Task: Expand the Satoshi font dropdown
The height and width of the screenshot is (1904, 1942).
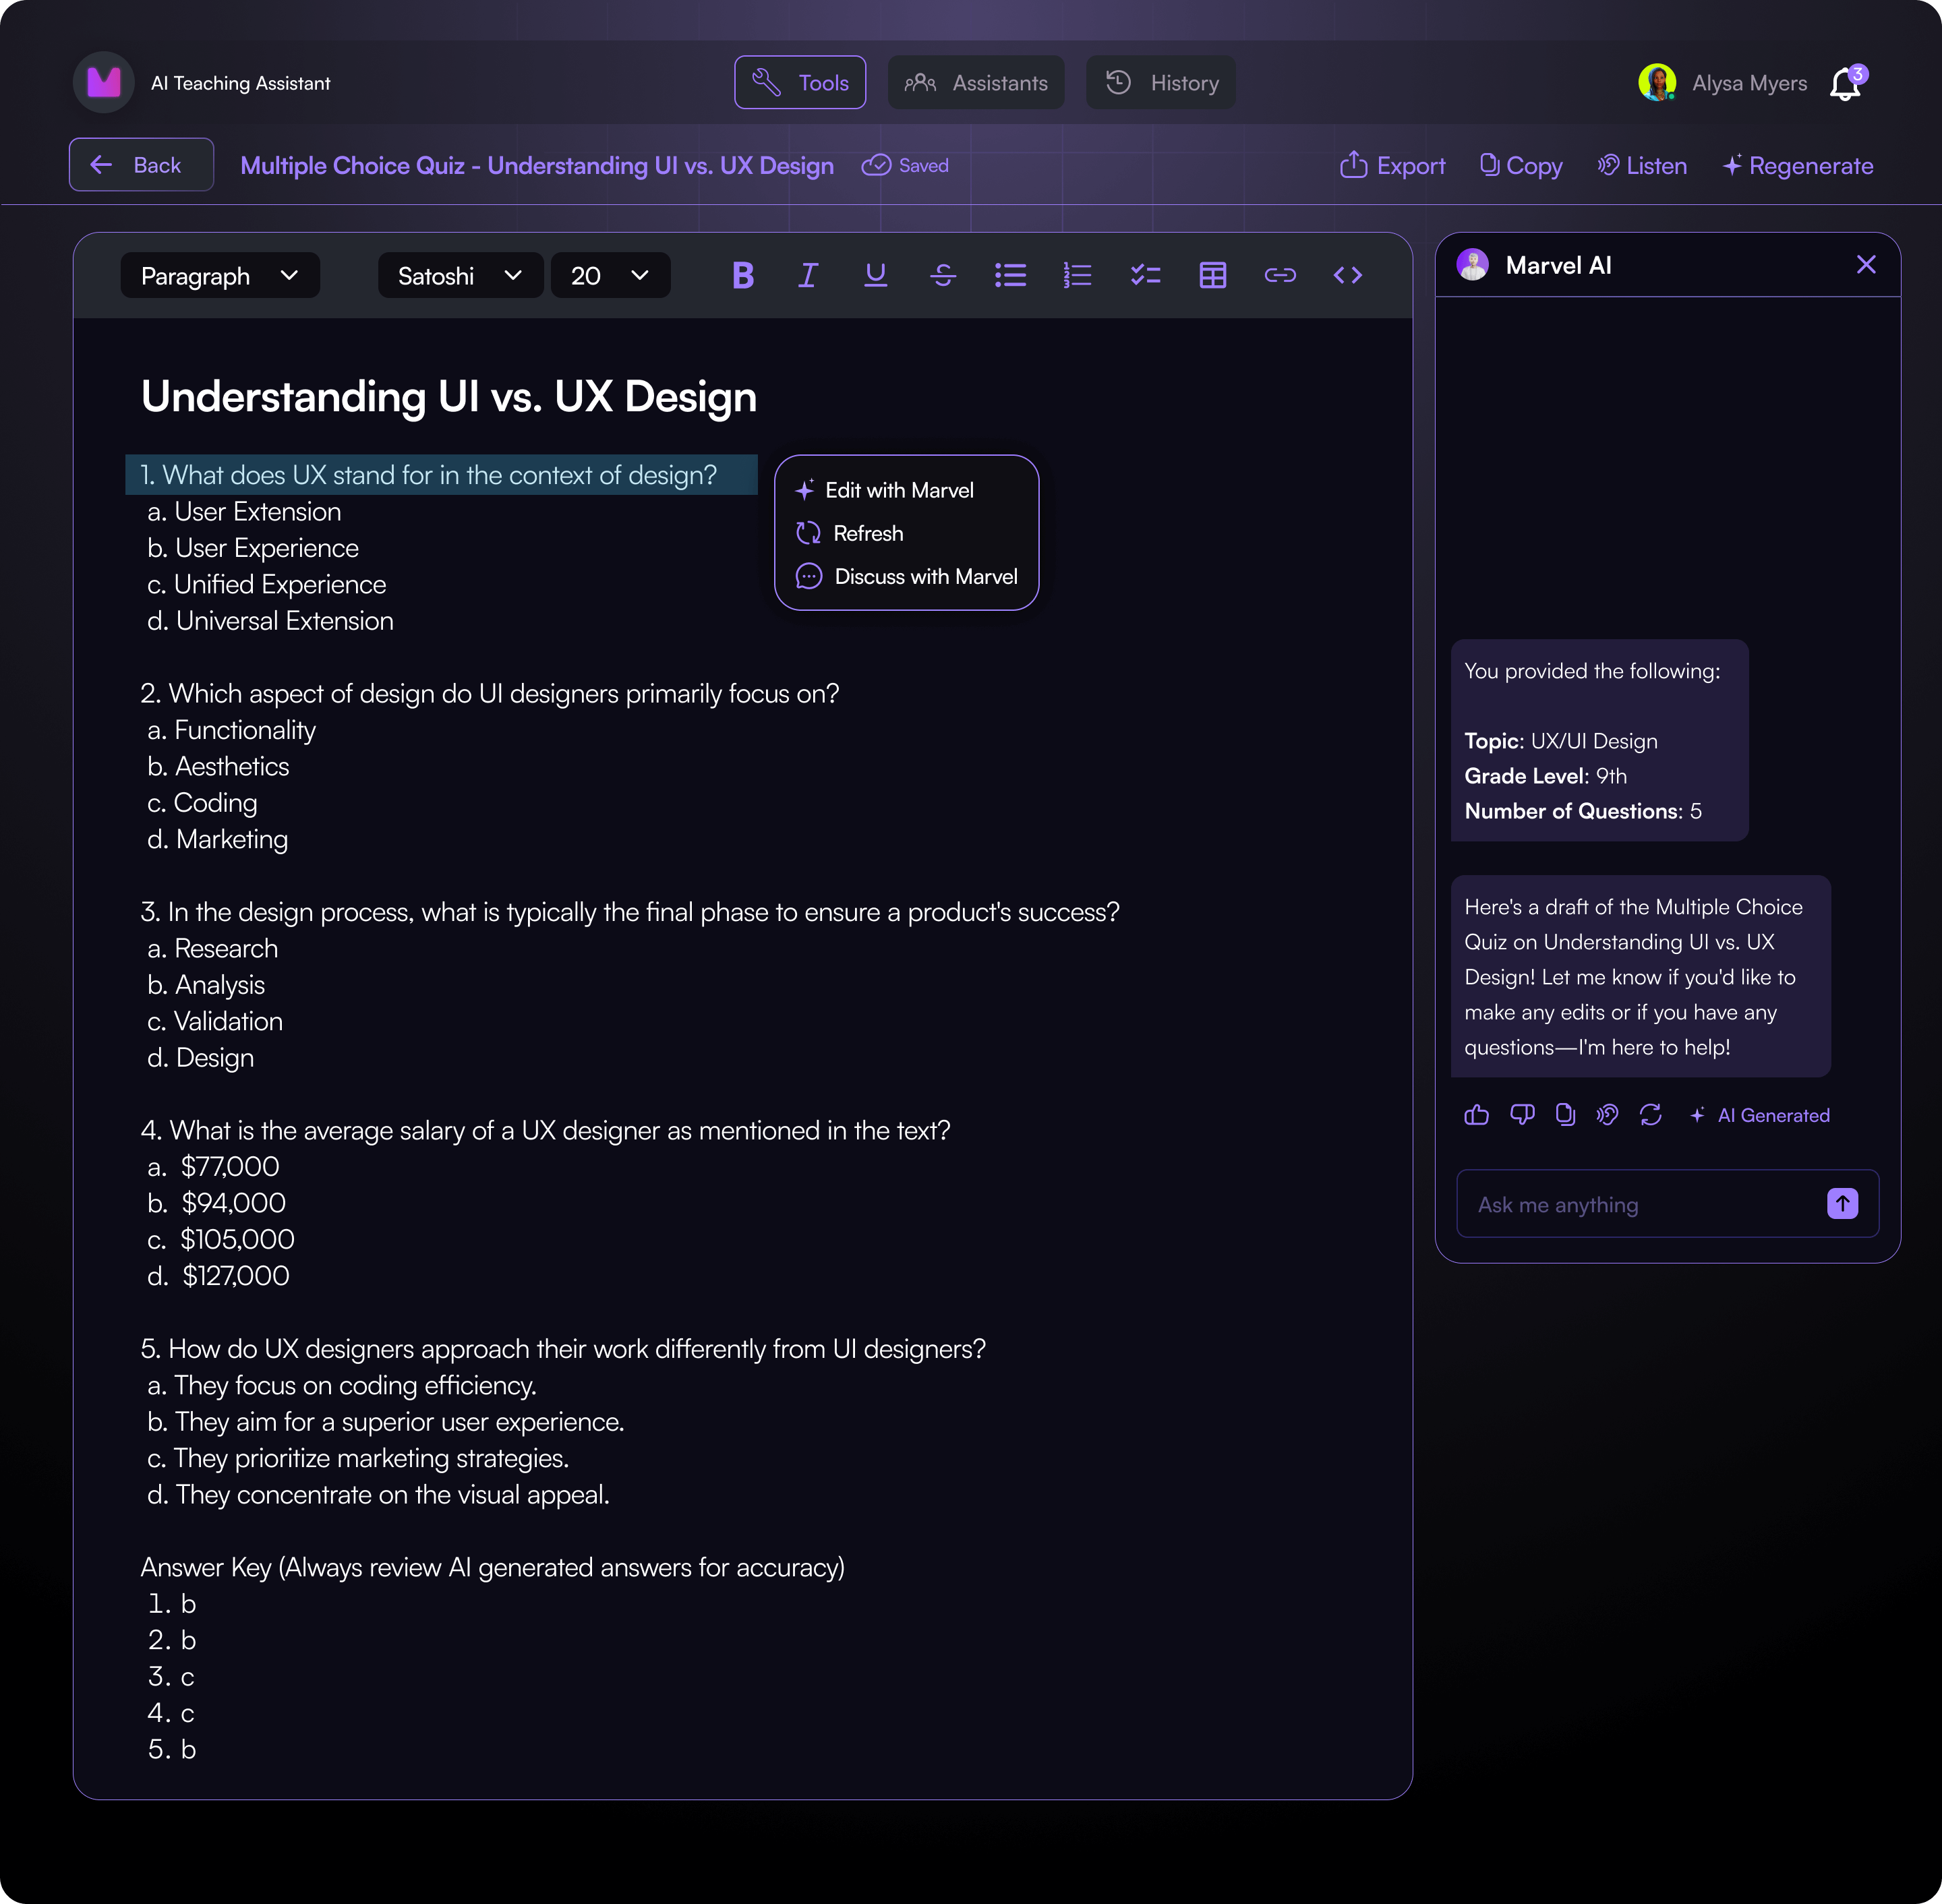Action: pyautogui.click(x=459, y=276)
